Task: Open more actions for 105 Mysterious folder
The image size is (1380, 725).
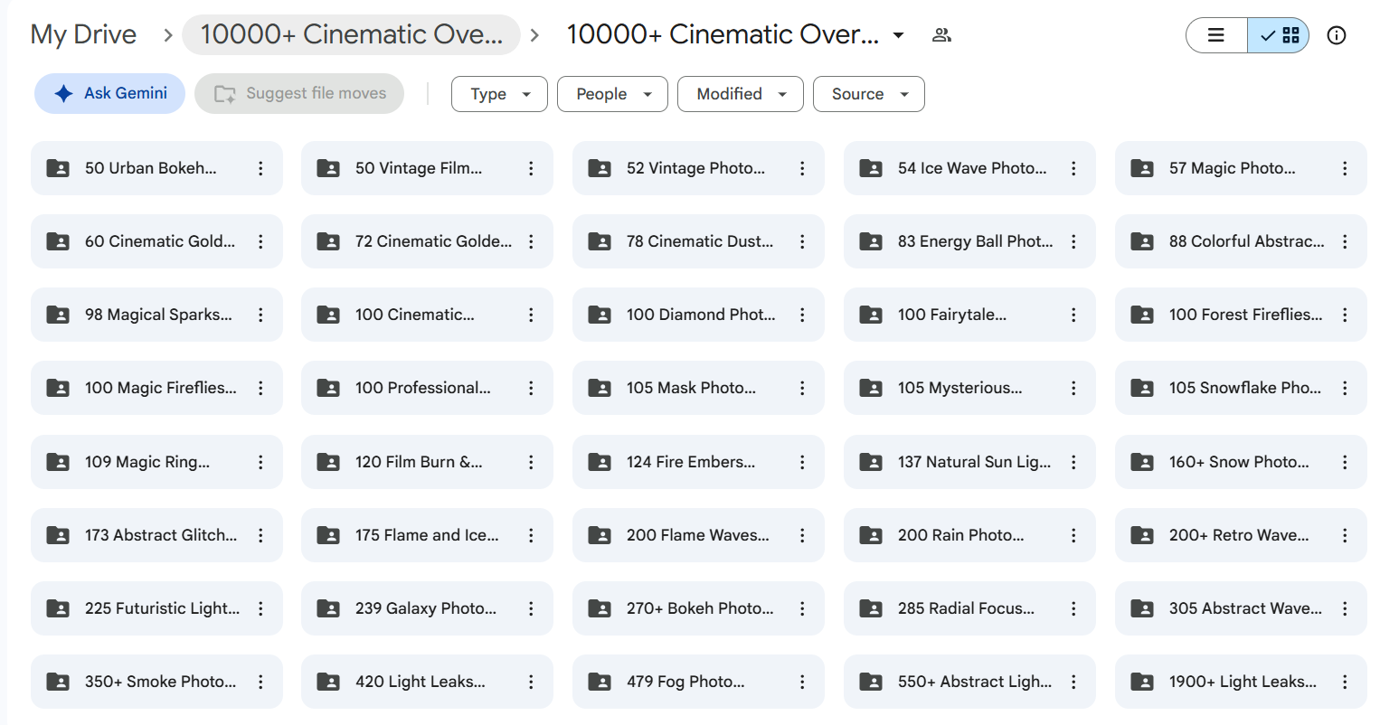Action: [x=1073, y=388]
